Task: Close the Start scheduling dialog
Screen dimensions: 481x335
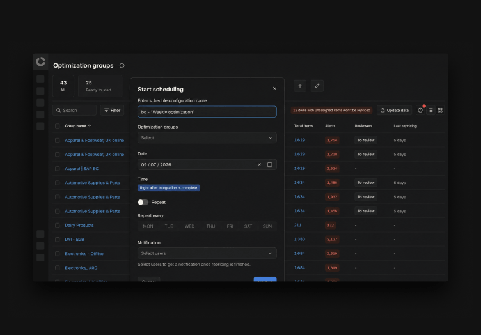Action: coord(274,89)
